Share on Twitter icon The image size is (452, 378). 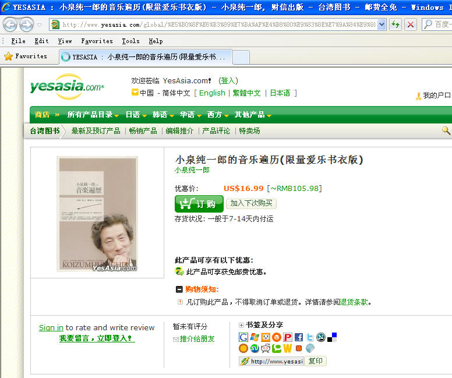point(310,337)
